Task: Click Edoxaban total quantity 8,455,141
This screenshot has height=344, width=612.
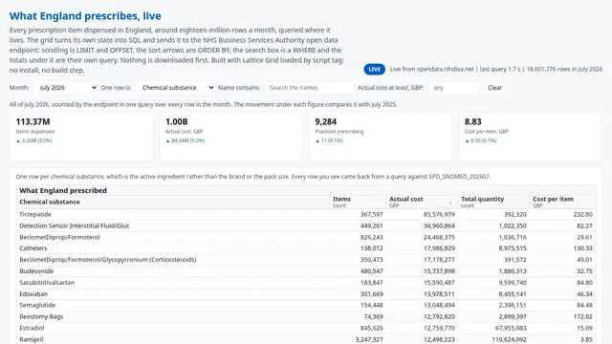Action: pyautogui.click(x=513, y=294)
